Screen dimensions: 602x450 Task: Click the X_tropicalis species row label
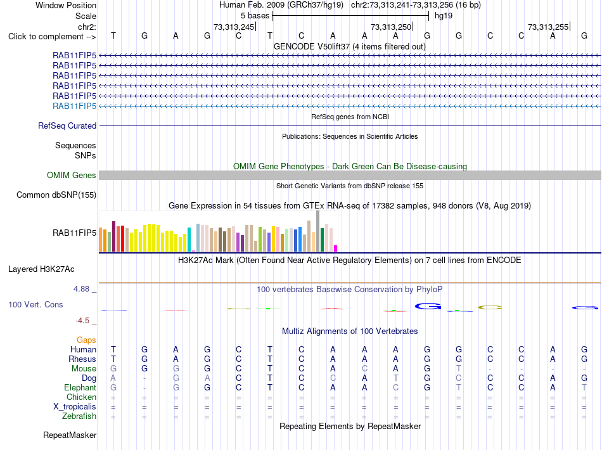tap(75, 407)
